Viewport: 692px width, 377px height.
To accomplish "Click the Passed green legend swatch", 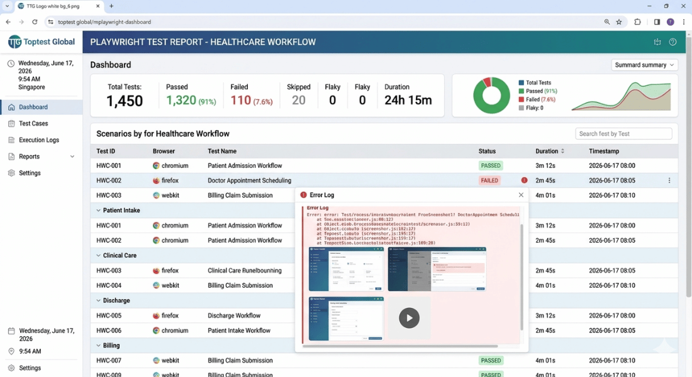I will tap(522, 91).
